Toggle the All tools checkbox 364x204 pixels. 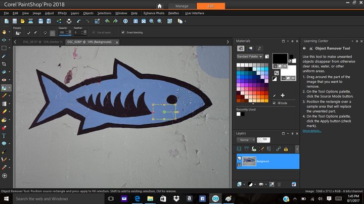click(x=274, y=103)
